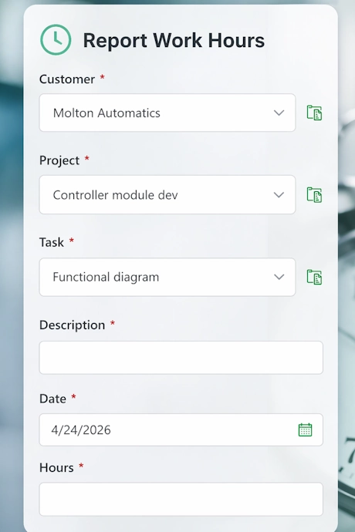Open the details icon next to Project
The width and height of the screenshot is (355, 532).
(x=314, y=195)
